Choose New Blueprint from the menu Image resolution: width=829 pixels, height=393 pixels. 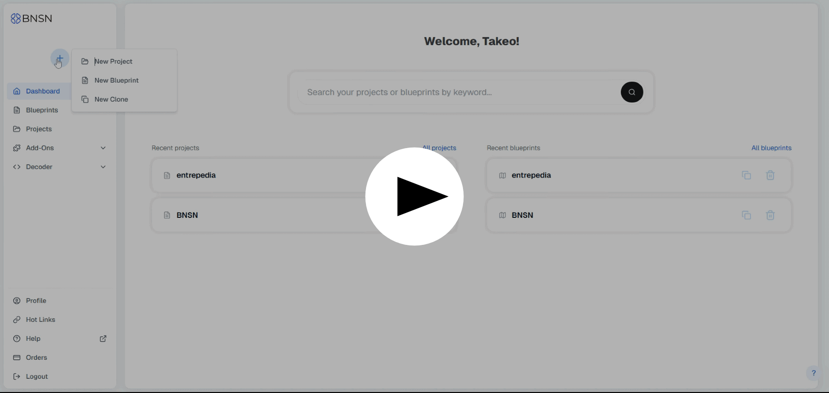116,81
